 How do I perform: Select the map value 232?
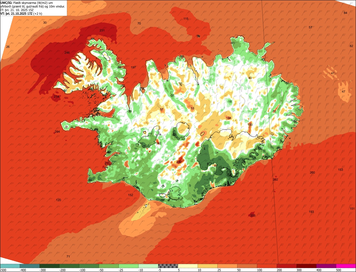(x=179, y=162)
